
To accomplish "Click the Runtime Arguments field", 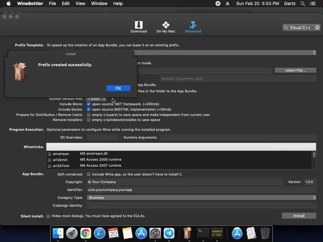I will 238,137.
